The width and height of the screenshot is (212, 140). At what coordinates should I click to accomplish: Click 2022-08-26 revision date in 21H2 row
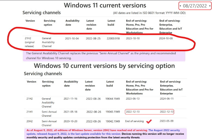click(x=93, y=99)
